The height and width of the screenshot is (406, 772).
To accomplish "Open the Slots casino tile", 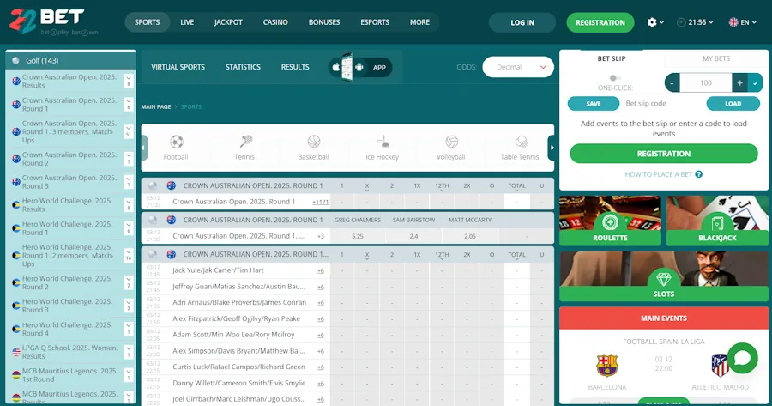I will click(x=664, y=276).
